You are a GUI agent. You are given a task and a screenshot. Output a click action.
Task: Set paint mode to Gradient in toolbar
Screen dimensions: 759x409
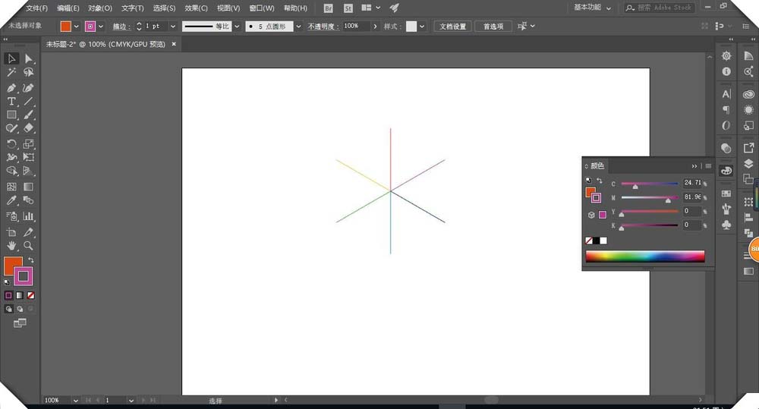[20, 295]
